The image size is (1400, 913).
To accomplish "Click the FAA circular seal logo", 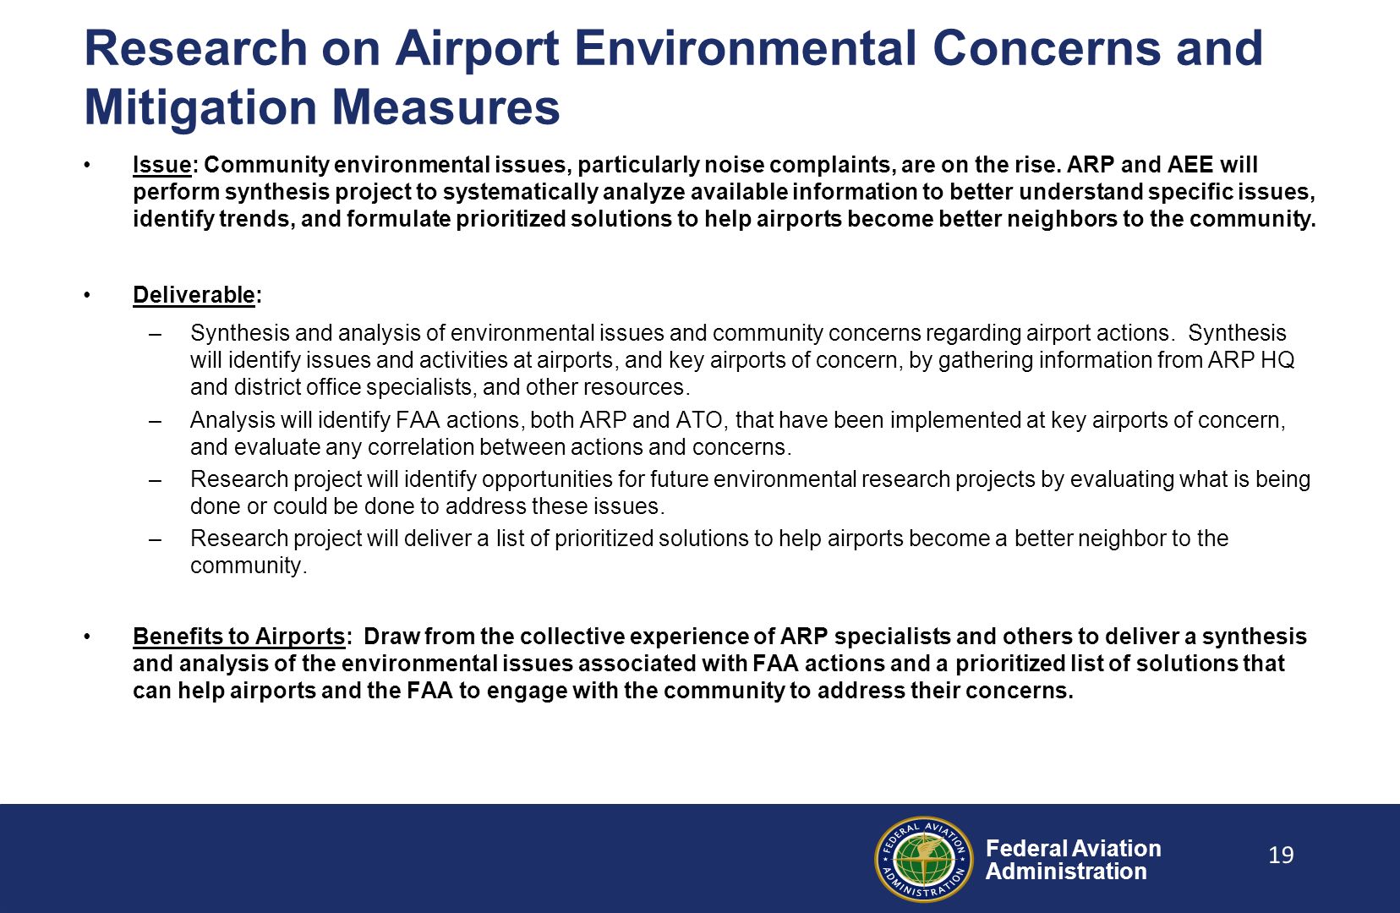I will tap(923, 859).
